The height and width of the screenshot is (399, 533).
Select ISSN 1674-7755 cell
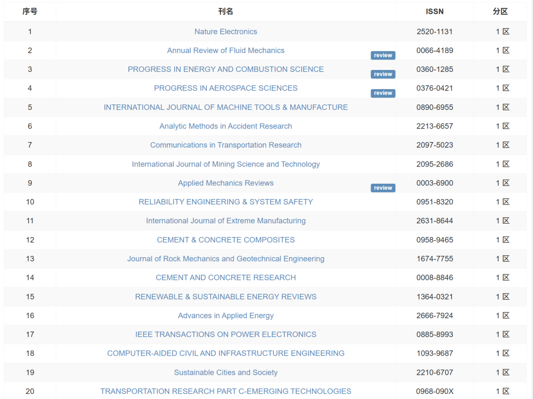tap(435, 259)
